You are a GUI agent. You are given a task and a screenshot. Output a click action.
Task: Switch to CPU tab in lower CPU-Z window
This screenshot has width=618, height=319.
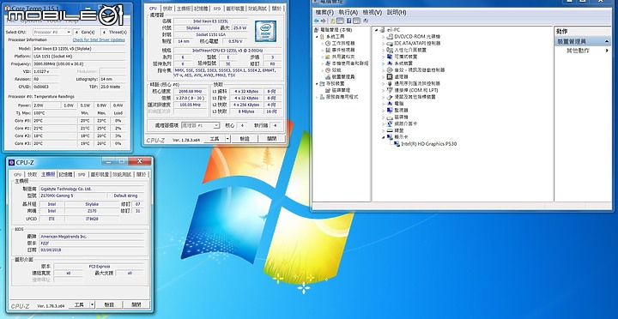[x=18, y=174]
